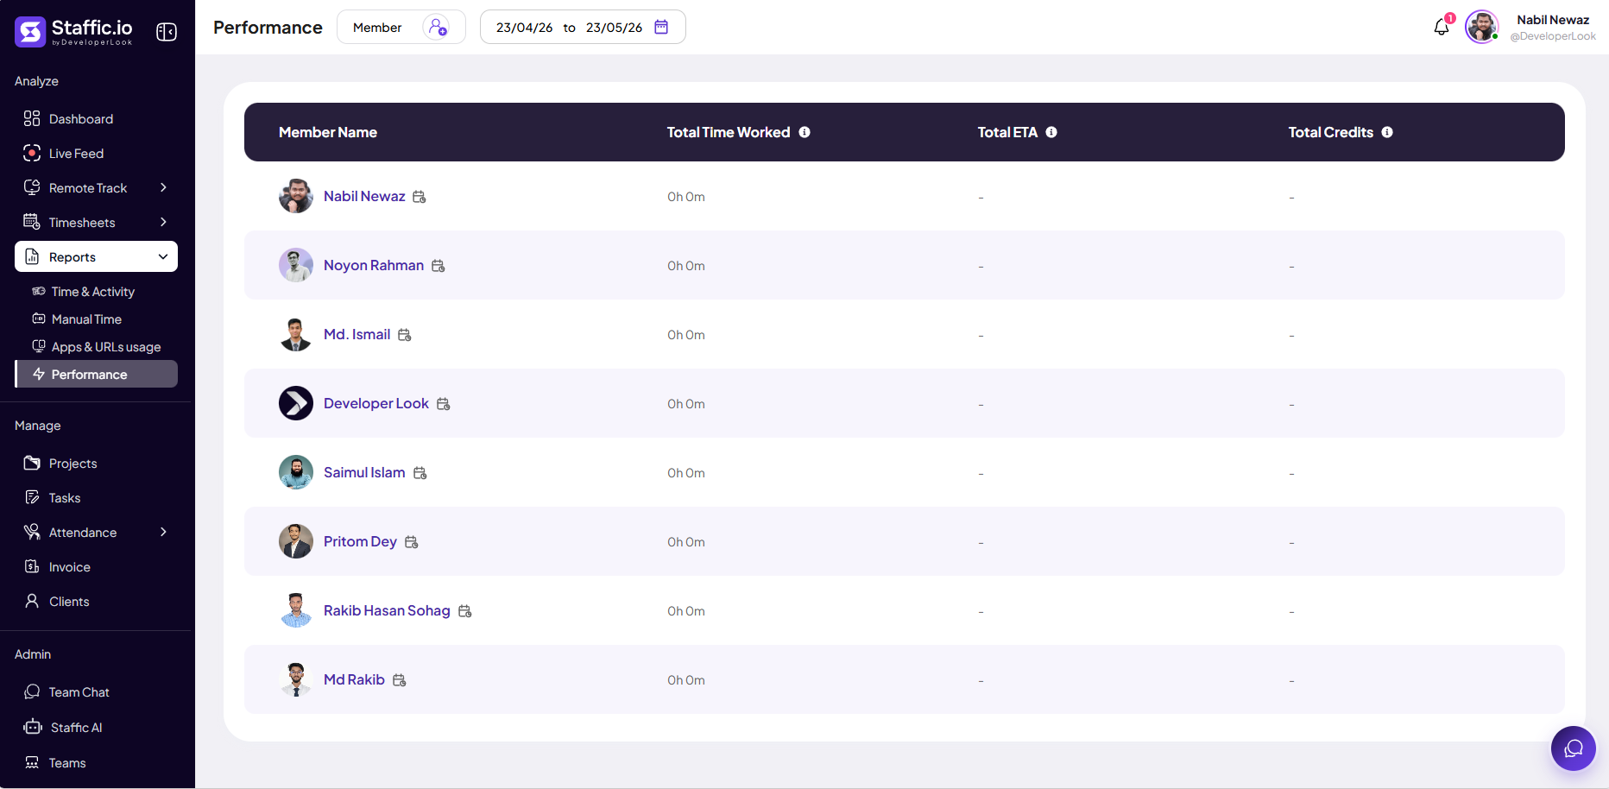The width and height of the screenshot is (1609, 789).
Task: Open Time & Activity report
Action: 92,292
